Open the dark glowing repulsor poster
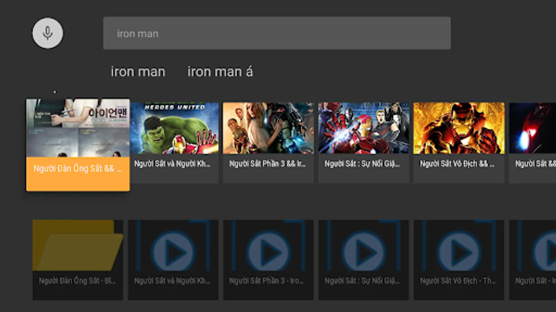 [x=532, y=128]
